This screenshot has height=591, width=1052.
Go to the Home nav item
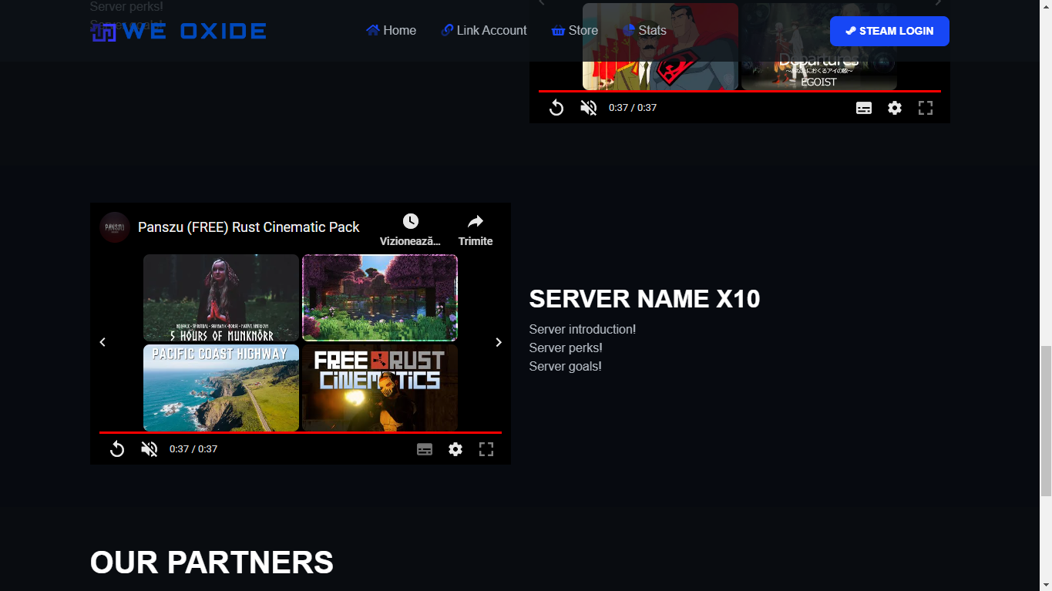click(392, 31)
